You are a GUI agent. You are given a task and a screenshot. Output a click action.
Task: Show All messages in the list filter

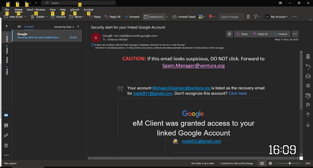pos(19,27)
